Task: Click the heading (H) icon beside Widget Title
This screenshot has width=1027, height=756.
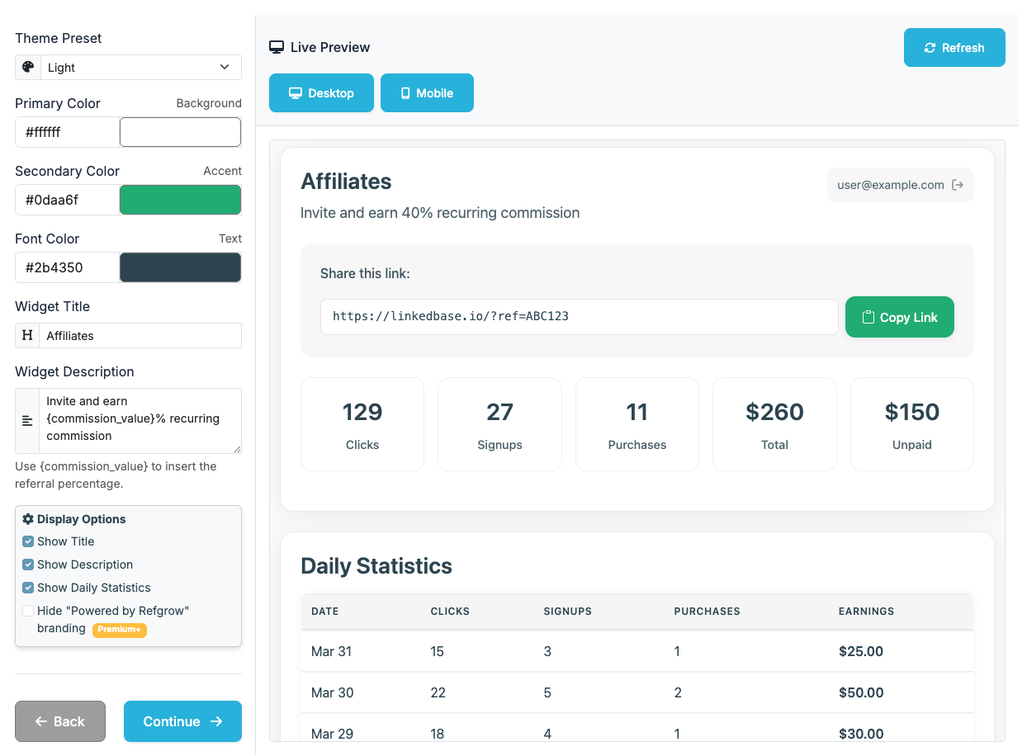Action: click(x=27, y=335)
